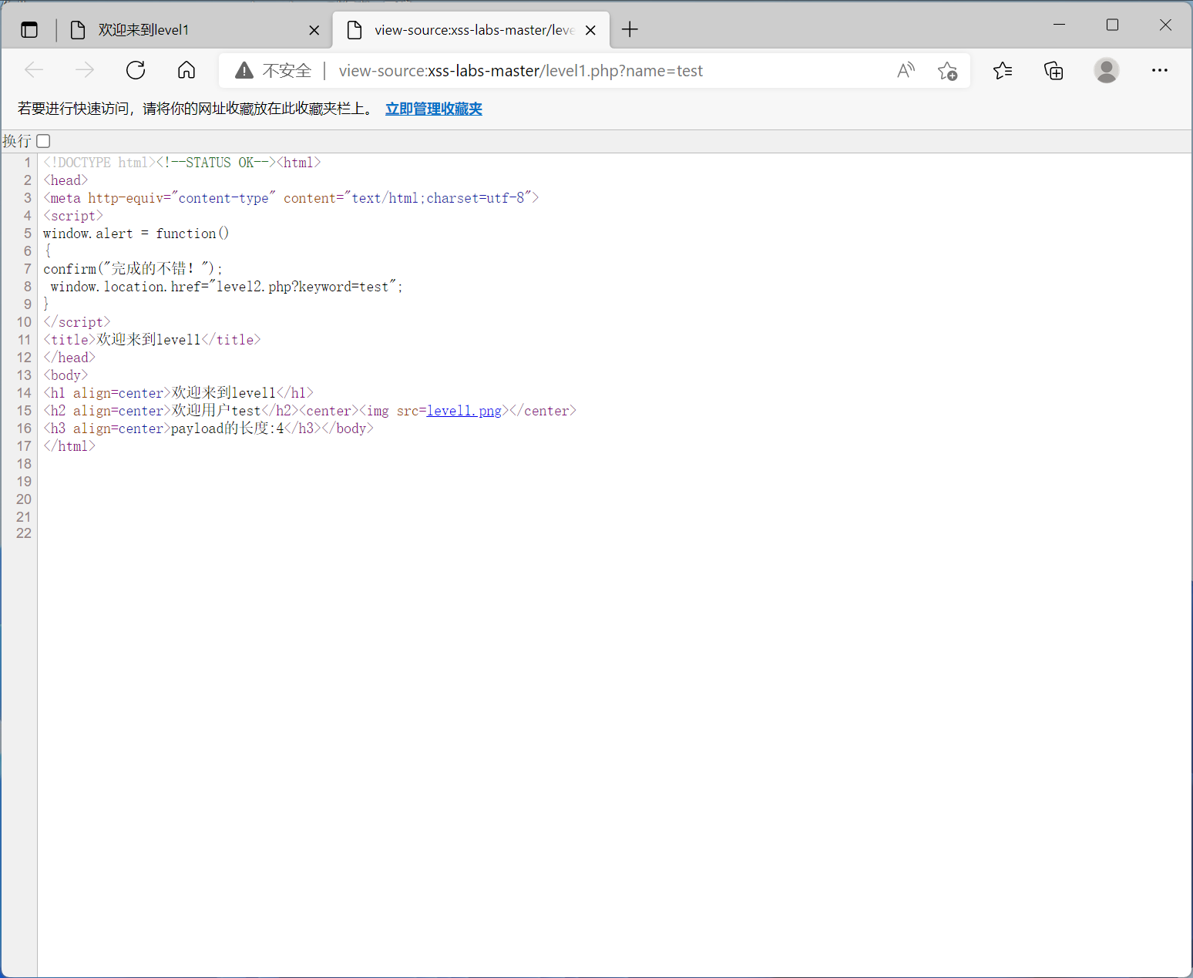Click the window.alert = function() line
The image size is (1193, 978).
136,234
